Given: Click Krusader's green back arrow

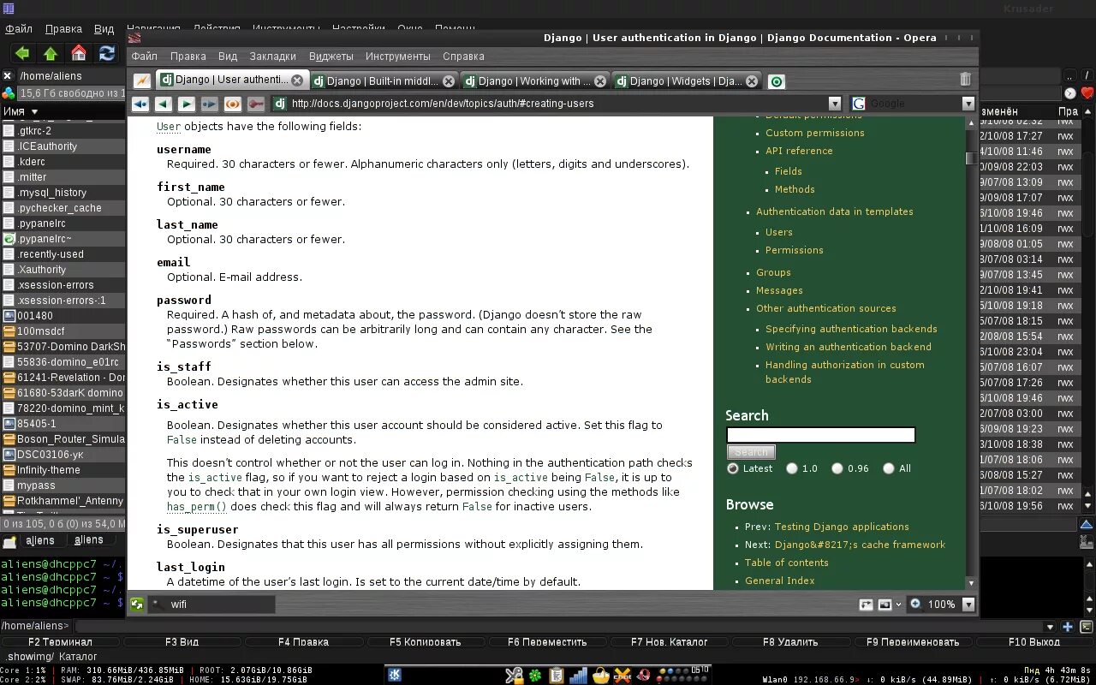Looking at the screenshot, I should point(21,53).
